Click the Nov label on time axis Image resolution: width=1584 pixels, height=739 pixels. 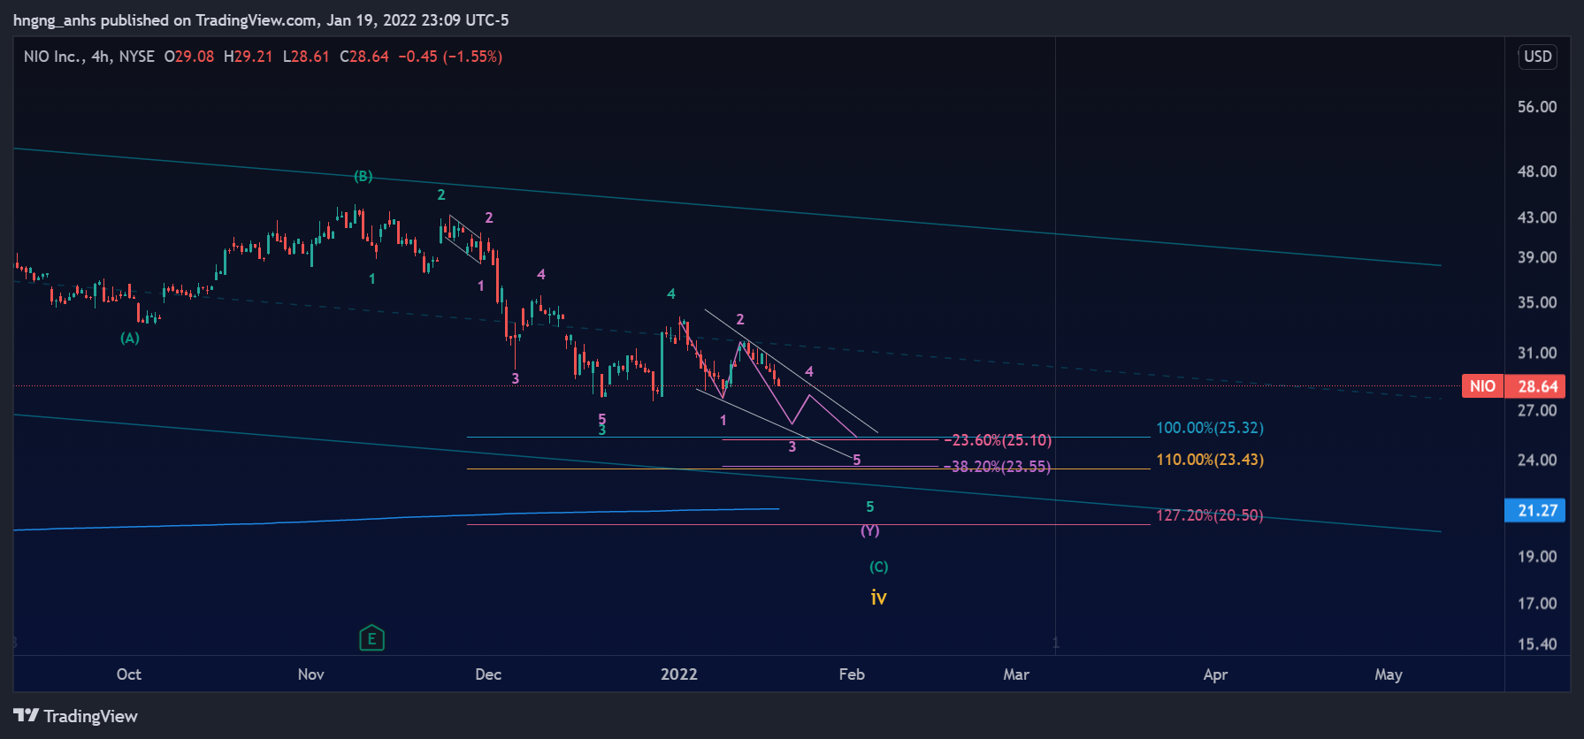pyautogui.click(x=311, y=674)
